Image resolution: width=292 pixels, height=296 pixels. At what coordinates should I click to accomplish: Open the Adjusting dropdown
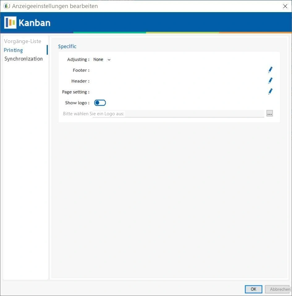click(102, 60)
